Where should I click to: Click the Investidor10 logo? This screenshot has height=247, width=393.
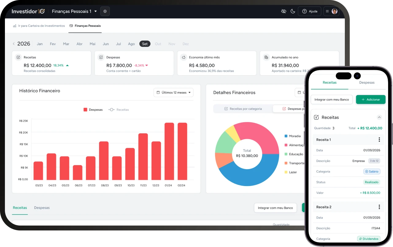[28, 11]
